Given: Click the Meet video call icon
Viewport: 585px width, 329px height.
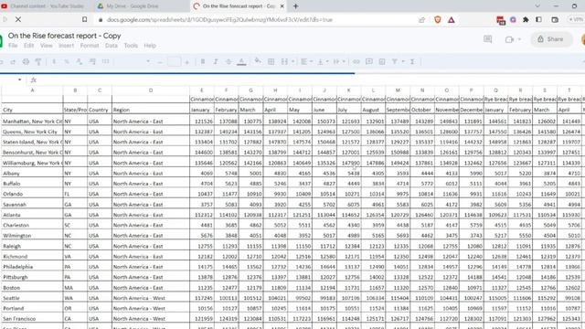Looking at the screenshot, I should [x=509, y=39].
